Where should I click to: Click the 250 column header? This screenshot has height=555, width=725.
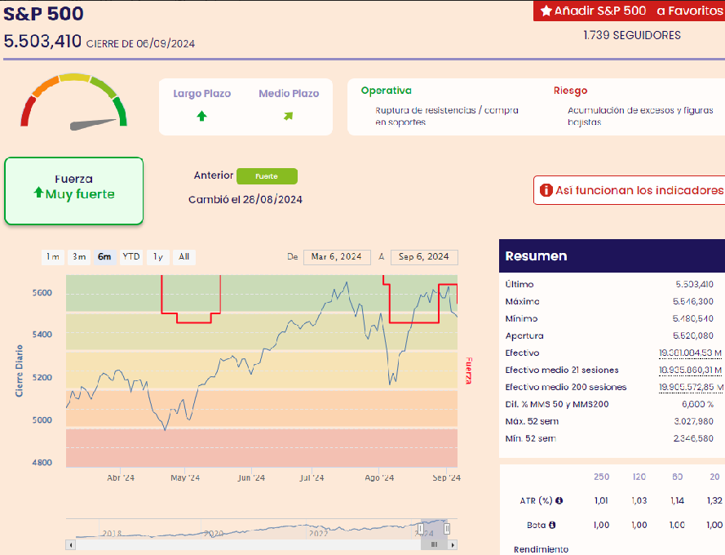(601, 477)
